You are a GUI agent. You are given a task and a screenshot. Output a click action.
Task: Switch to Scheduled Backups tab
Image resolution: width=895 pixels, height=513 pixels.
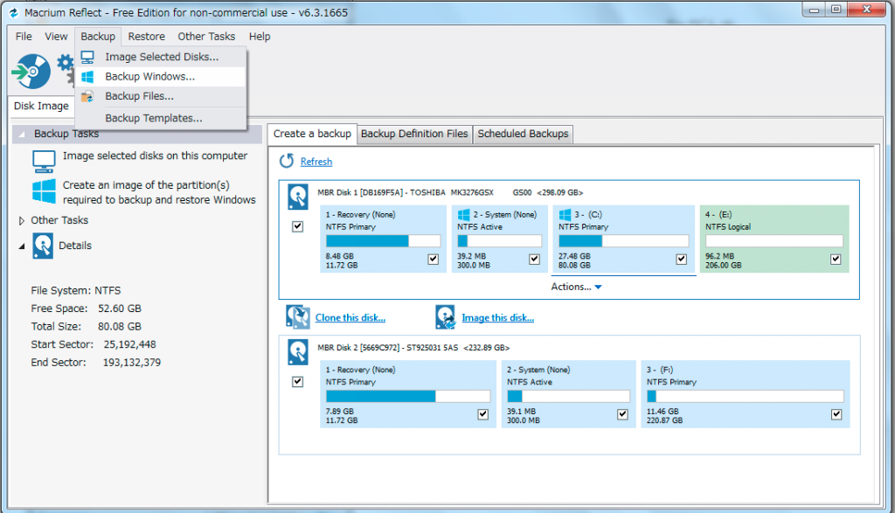(523, 134)
